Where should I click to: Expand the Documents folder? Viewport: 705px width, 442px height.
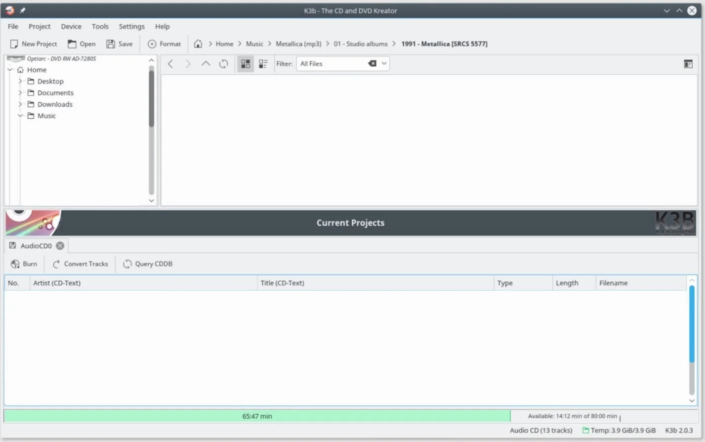20,92
